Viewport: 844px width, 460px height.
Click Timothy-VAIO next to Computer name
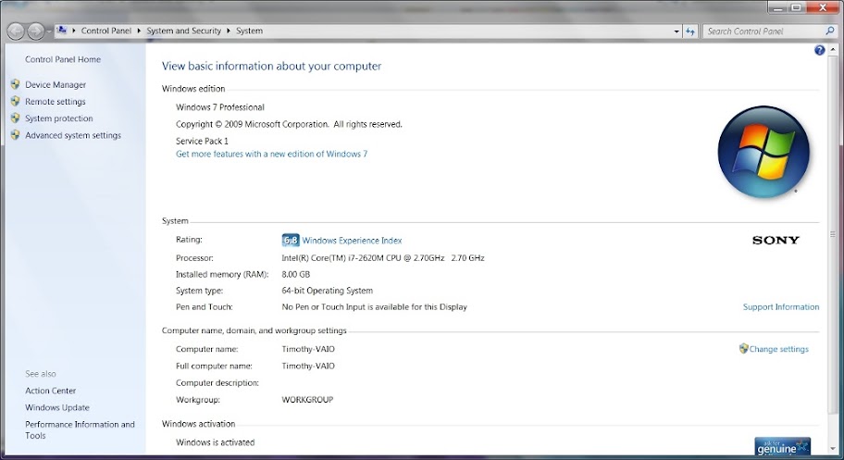click(308, 349)
